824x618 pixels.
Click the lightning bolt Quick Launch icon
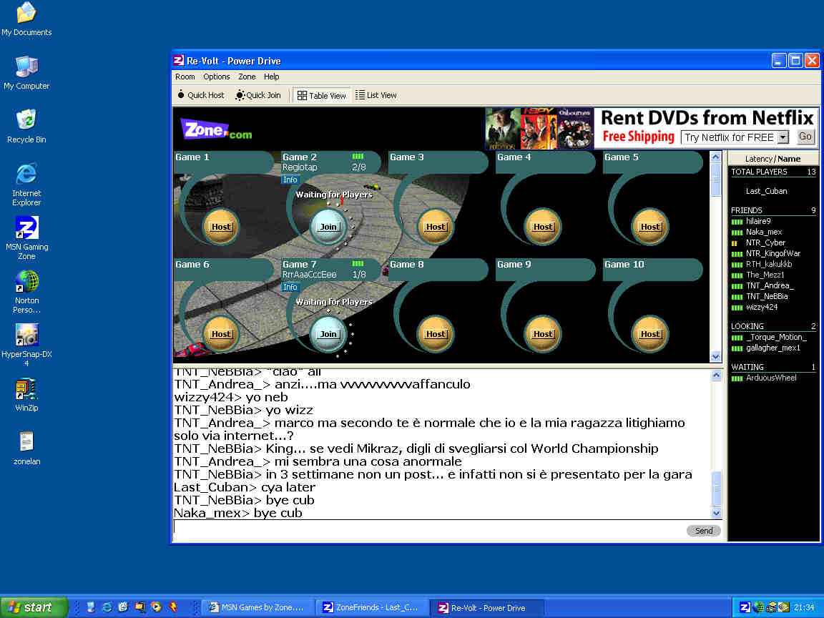pos(173,607)
